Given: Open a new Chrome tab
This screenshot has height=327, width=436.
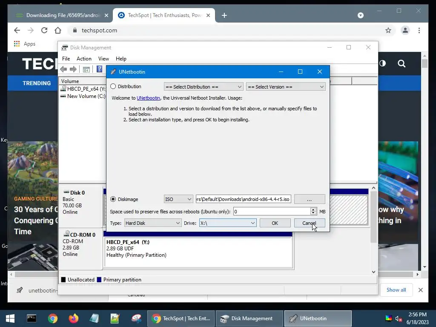Looking at the screenshot, I should (224, 16).
